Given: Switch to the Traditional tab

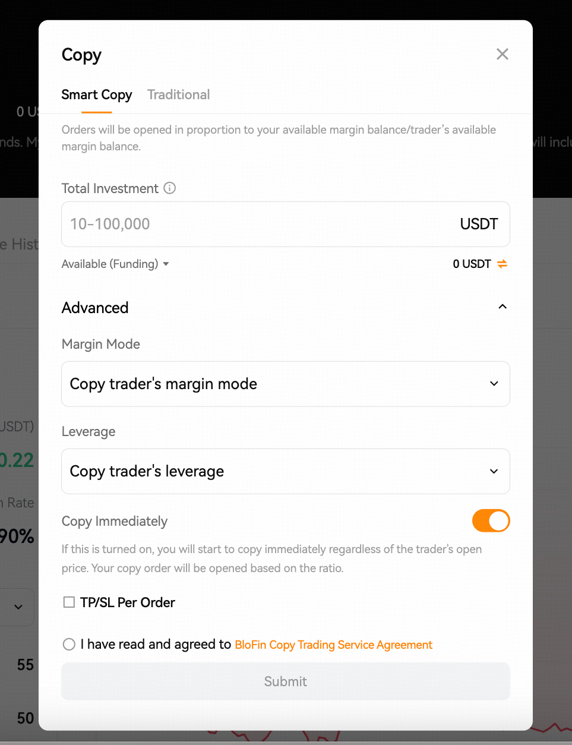Looking at the screenshot, I should tap(179, 94).
